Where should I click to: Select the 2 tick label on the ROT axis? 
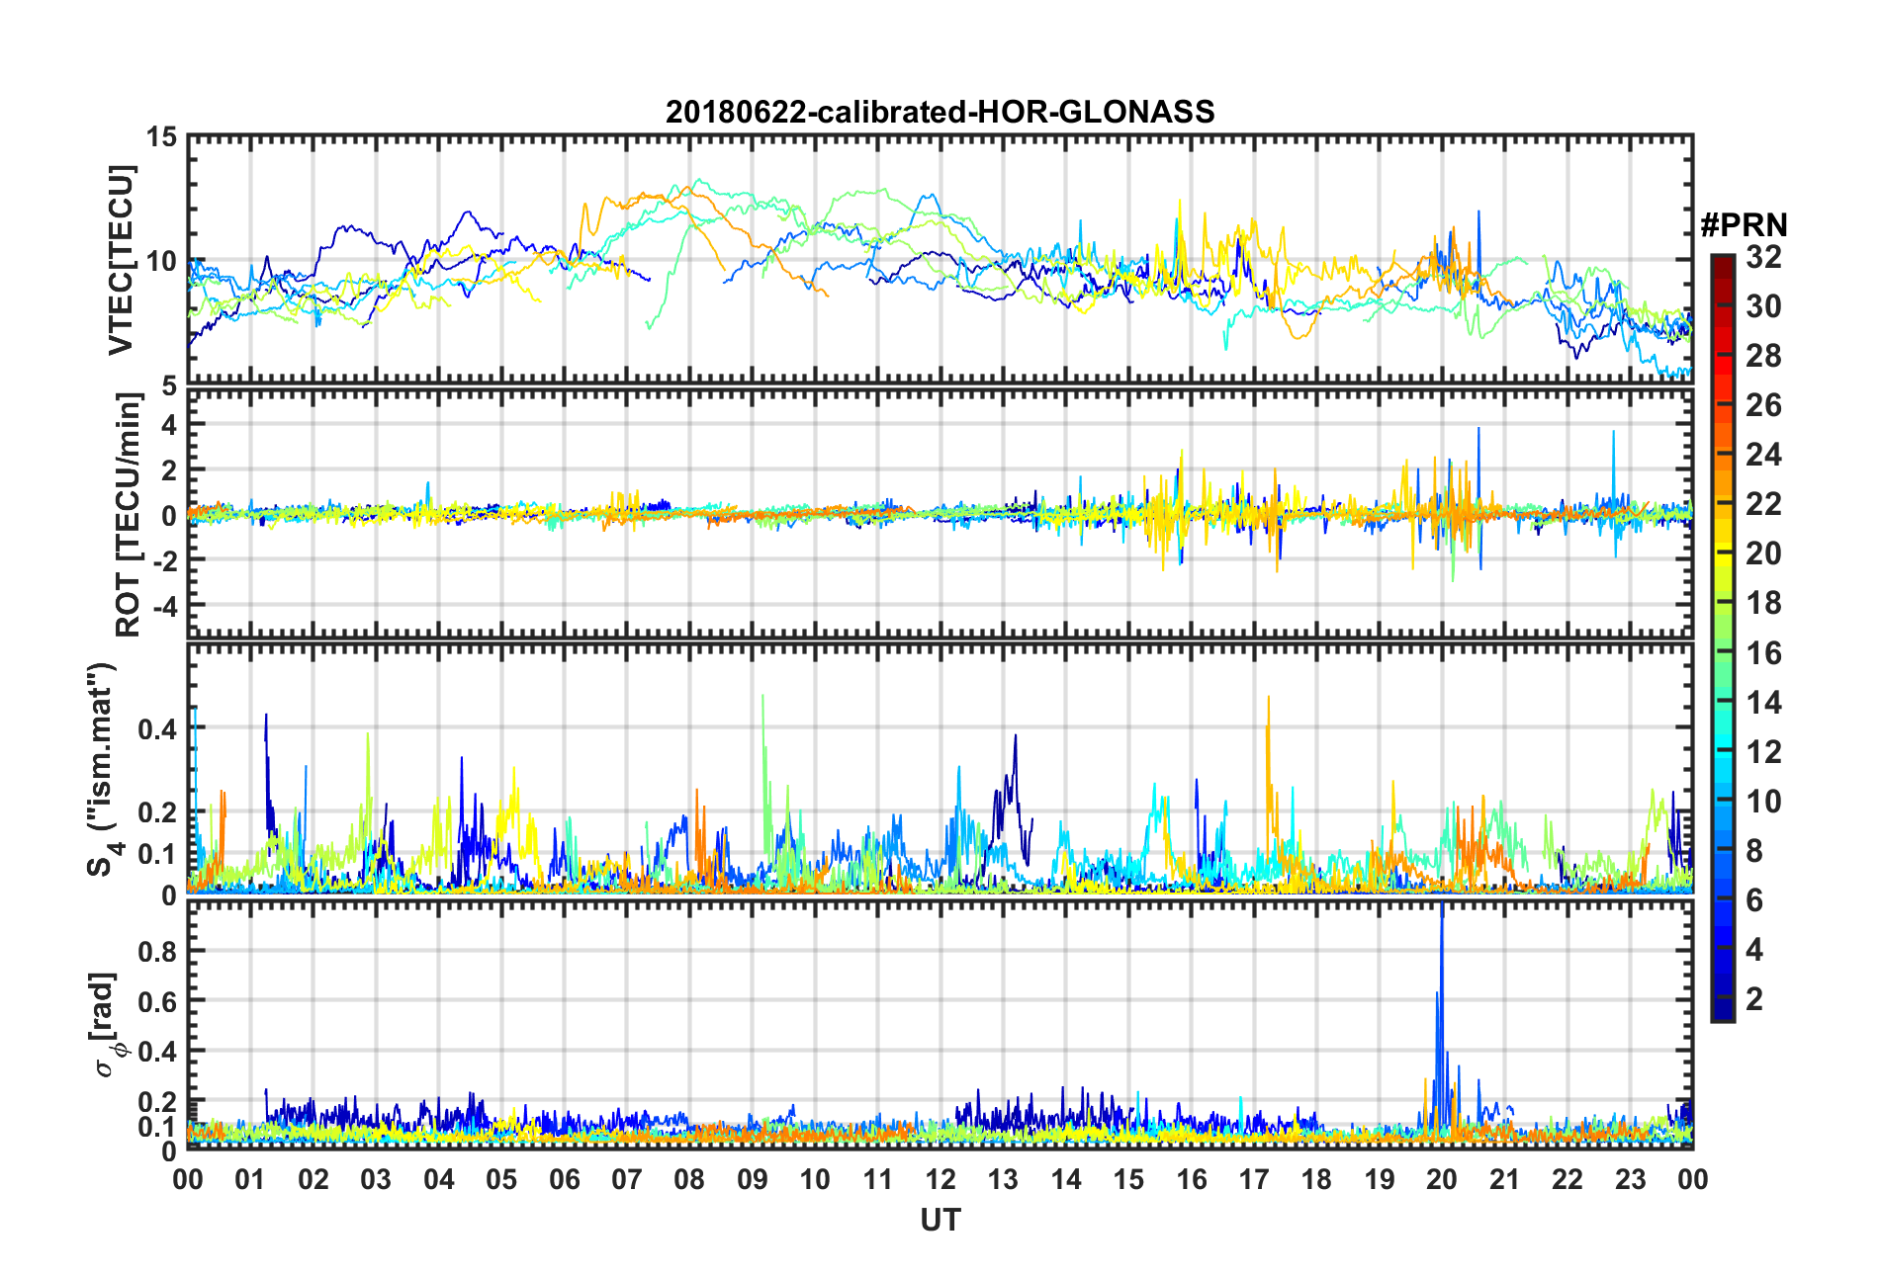(169, 469)
